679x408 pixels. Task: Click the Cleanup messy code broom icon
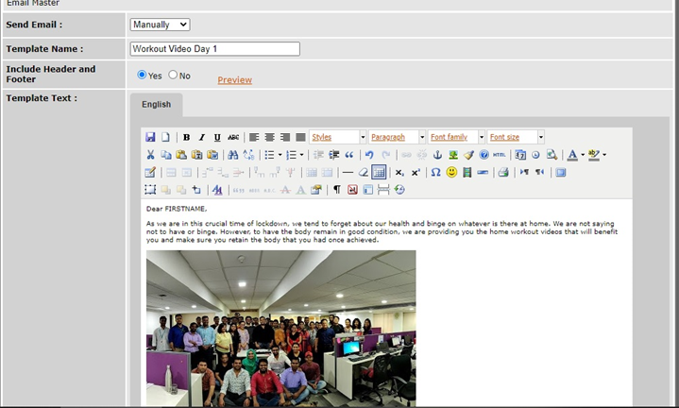pos(468,155)
